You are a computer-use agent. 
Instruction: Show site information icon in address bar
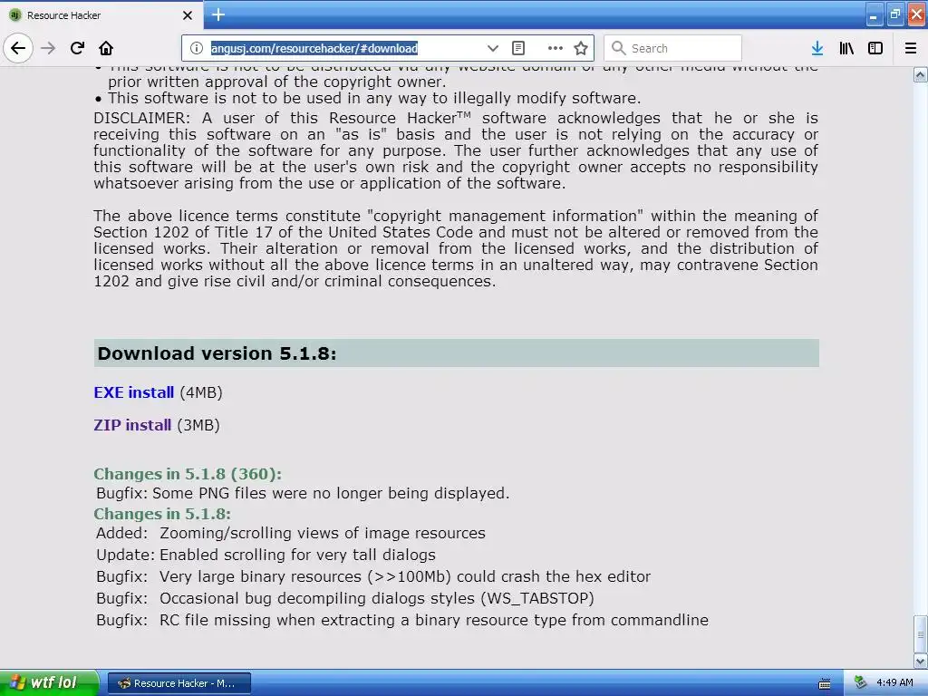click(x=197, y=48)
